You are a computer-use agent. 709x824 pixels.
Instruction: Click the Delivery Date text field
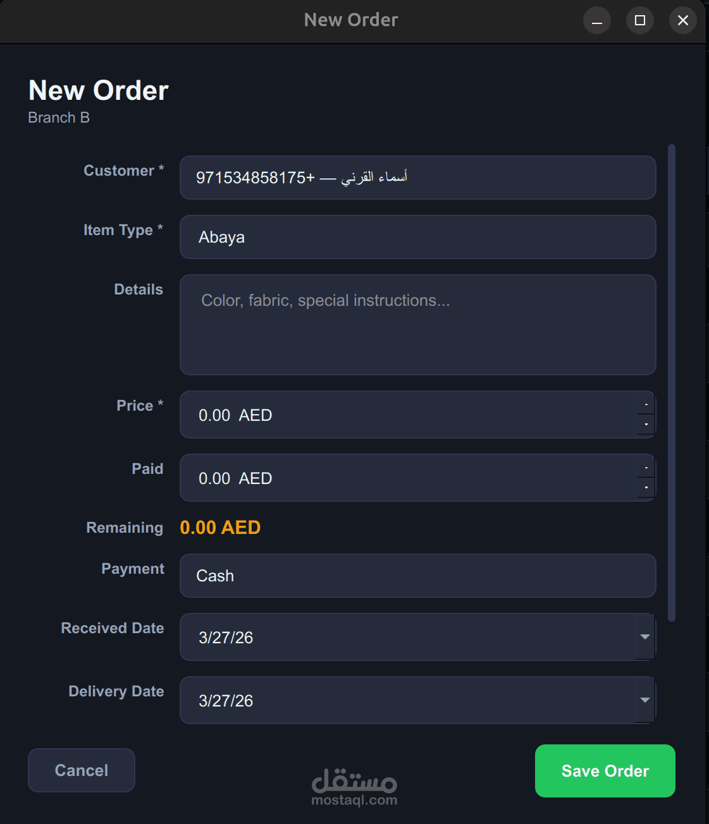point(405,701)
